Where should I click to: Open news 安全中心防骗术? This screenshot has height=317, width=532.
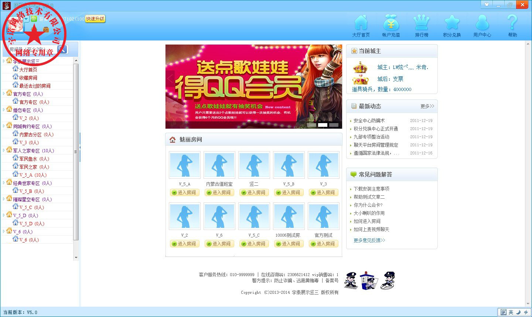(369, 121)
